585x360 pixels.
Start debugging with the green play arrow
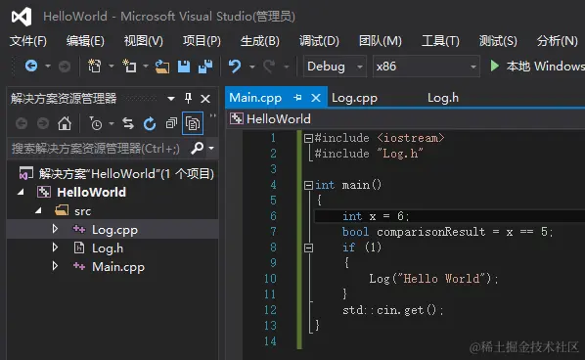click(495, 66)
